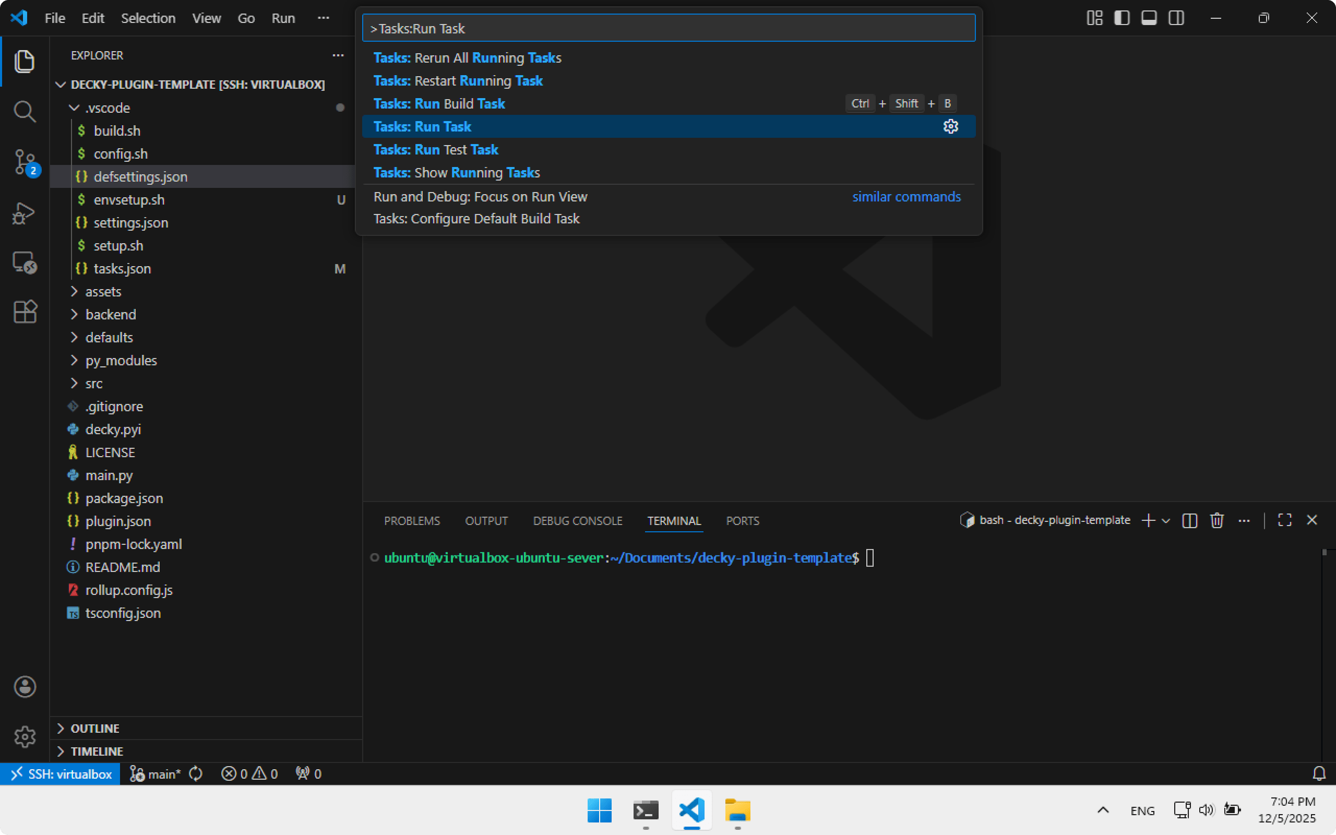Open the Extensions view icon
This screenshot has height=835, width=1336.
coord(25,312)
